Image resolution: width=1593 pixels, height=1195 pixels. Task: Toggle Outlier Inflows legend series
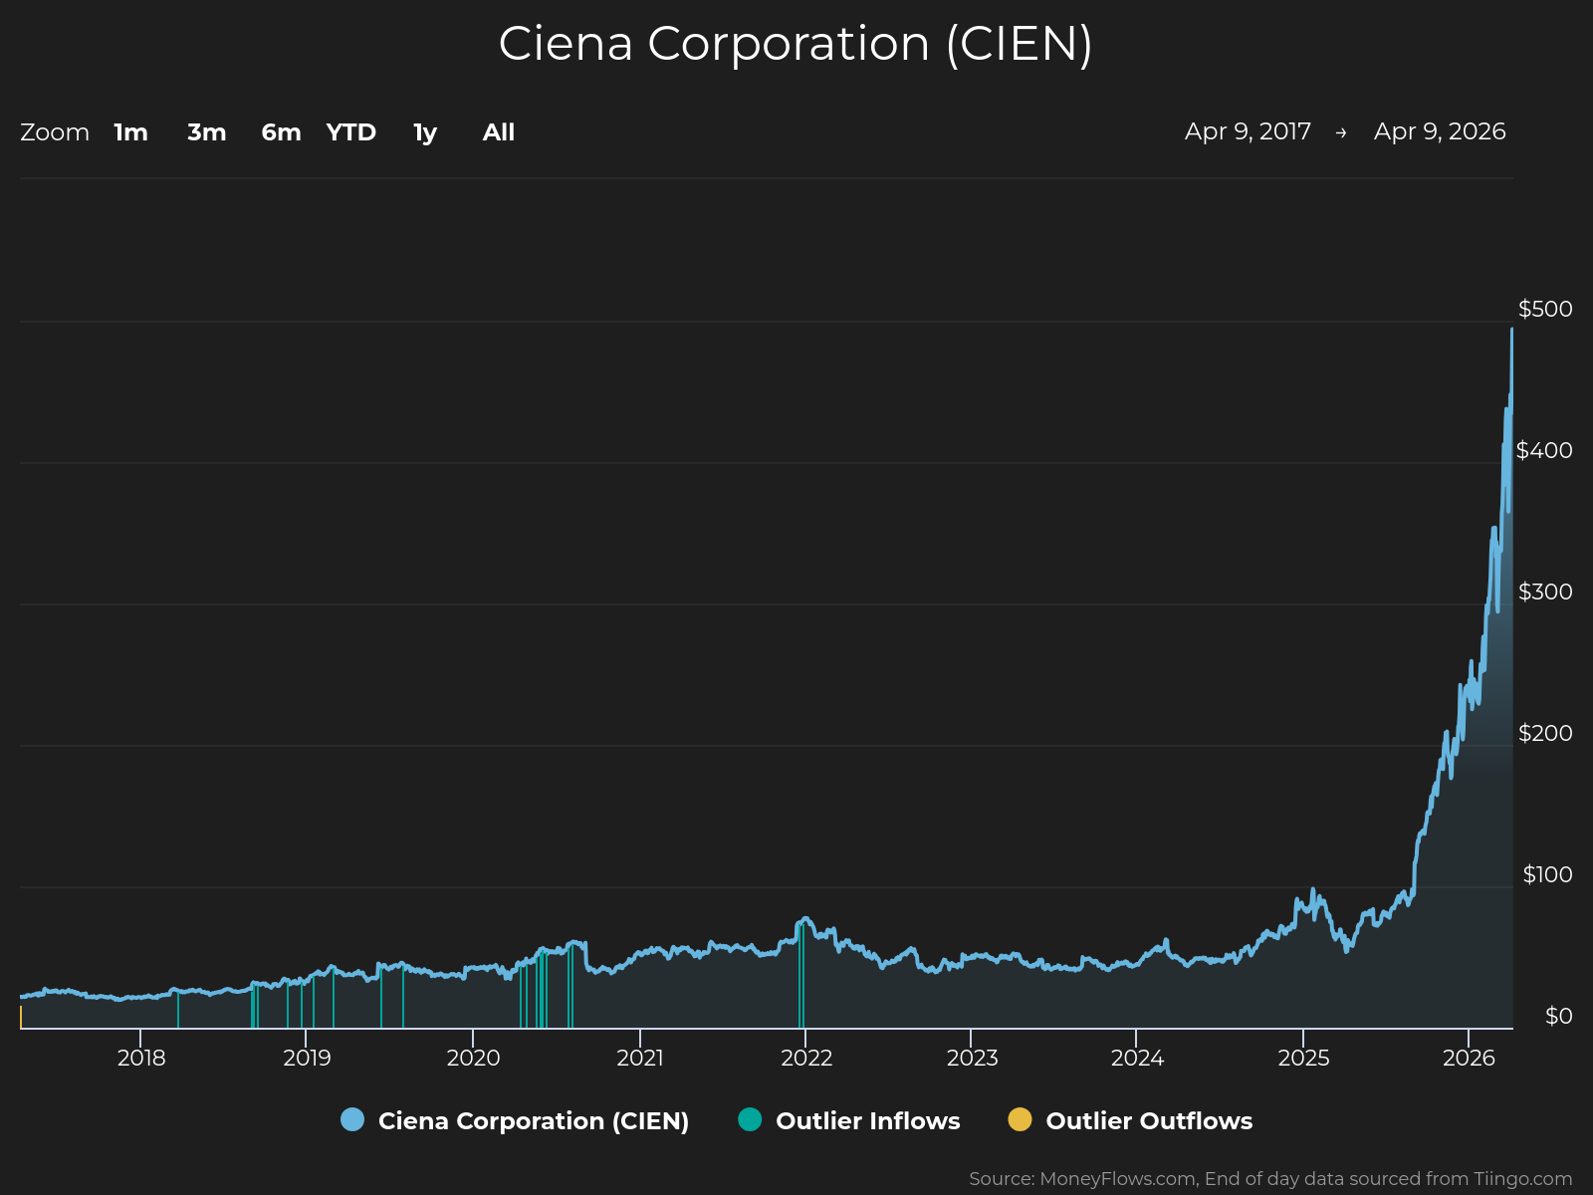click(849, 1120)
